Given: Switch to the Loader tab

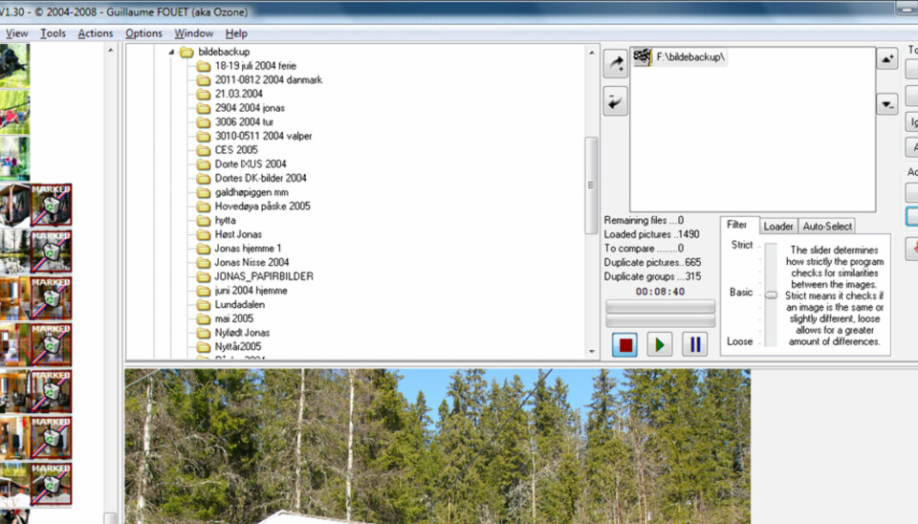Looking at the screenshot, I should pyautogui.click(x=778, y=226).
